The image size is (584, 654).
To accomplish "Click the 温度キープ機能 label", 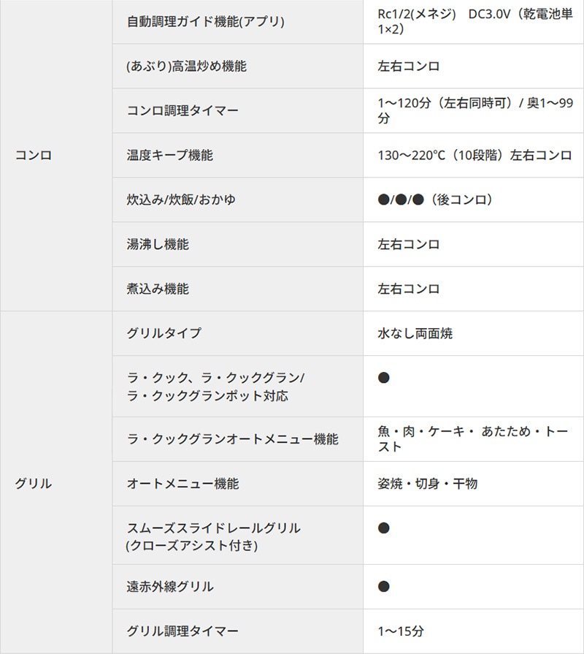I will coord(169,155).
